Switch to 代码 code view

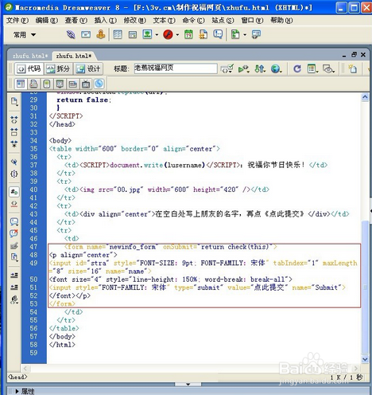[29, 69]
